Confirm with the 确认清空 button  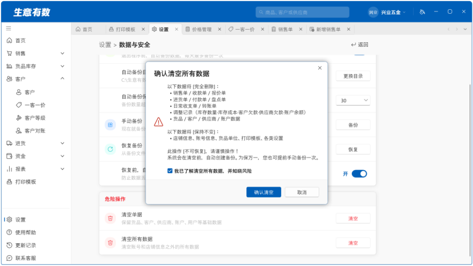pos(264,192)
